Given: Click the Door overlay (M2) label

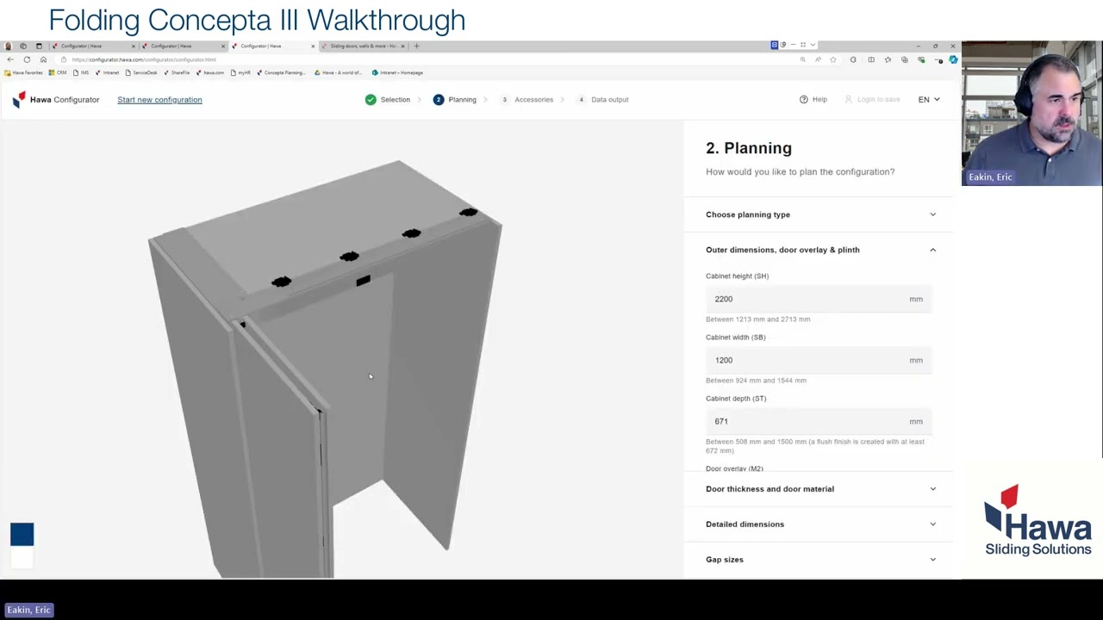Looking at the screenshot, I should tap(734, 468).
